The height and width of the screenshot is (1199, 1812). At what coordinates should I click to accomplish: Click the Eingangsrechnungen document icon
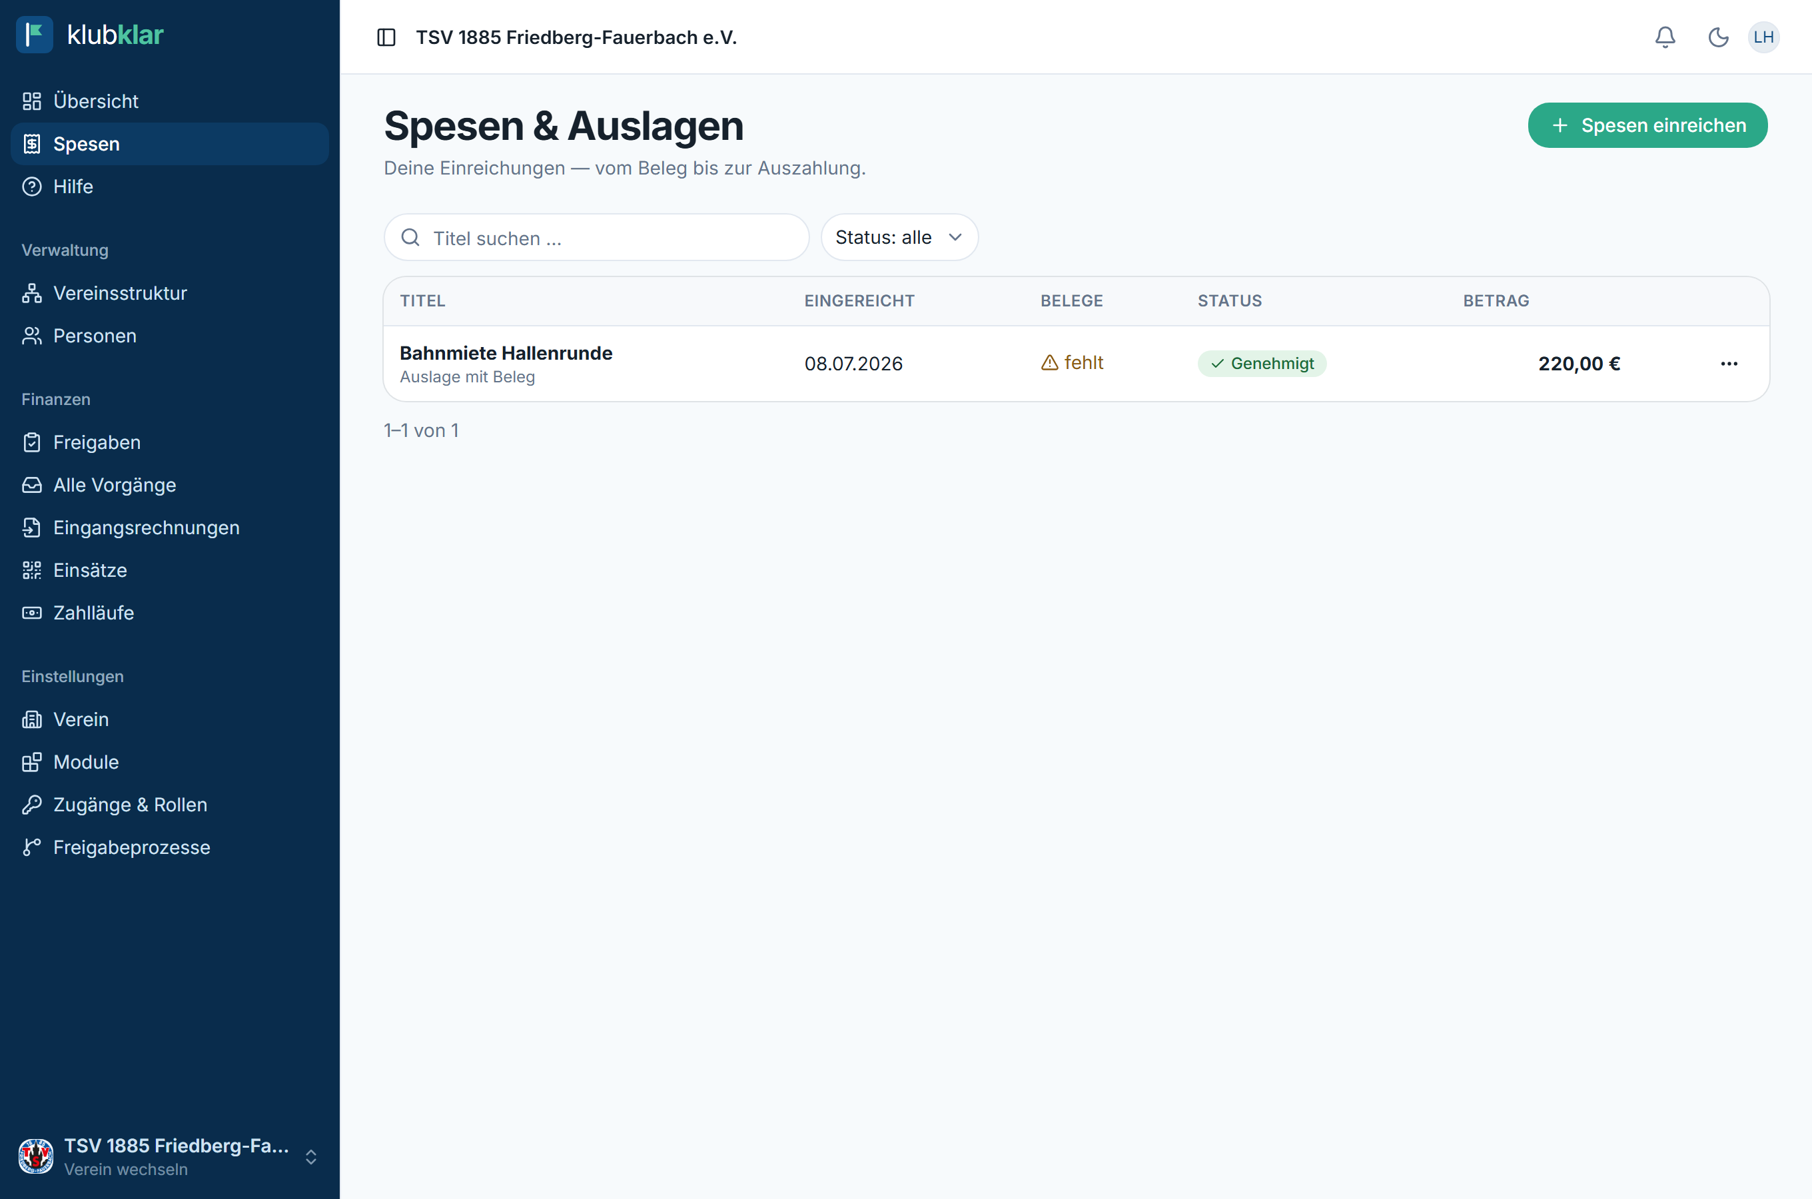coord(32,528)
